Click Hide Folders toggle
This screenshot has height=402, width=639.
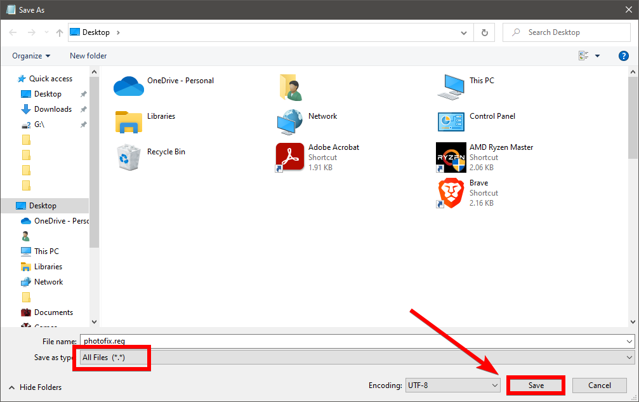click(36, 387)
